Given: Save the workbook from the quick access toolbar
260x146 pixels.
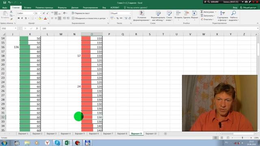Looking at the screenshot, I should coord(4,2).
